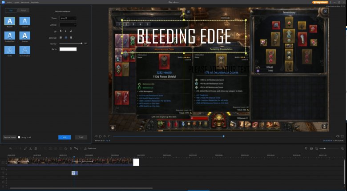Zoom out the timeline with minus icon

pyautogui.click(x=316, y=148)
